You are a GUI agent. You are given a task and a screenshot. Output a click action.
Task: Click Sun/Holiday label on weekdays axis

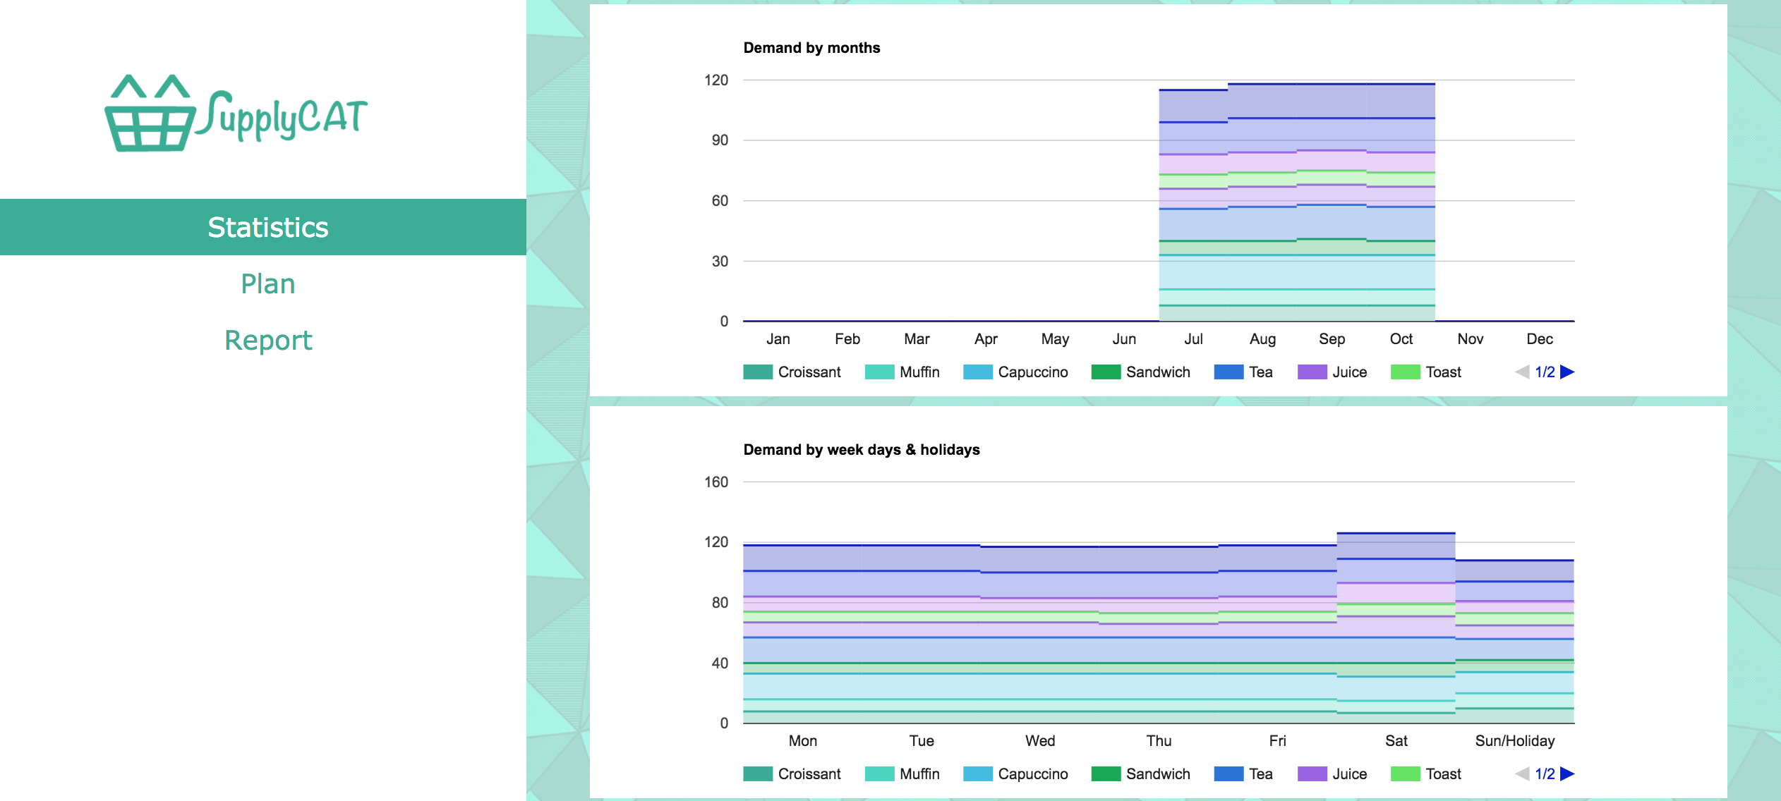pos(1514,741)
